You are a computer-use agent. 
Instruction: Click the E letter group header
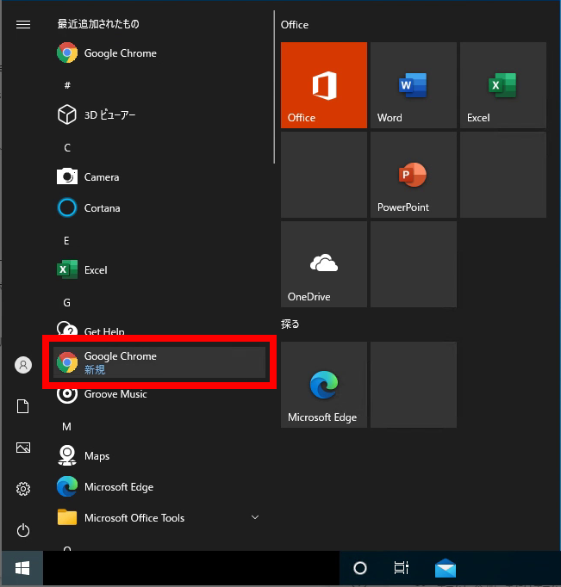point(66,240)
